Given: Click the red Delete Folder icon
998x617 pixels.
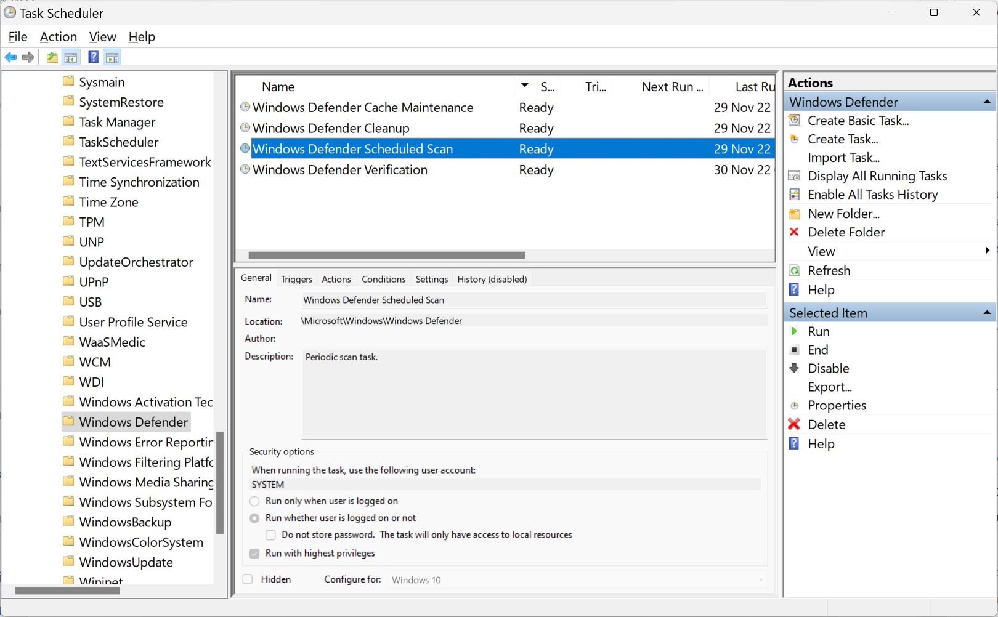Looking at the screenshot, I should [795, 232].
